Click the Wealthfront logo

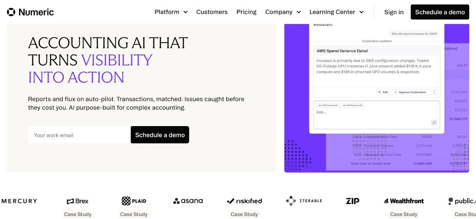[404, 201]
